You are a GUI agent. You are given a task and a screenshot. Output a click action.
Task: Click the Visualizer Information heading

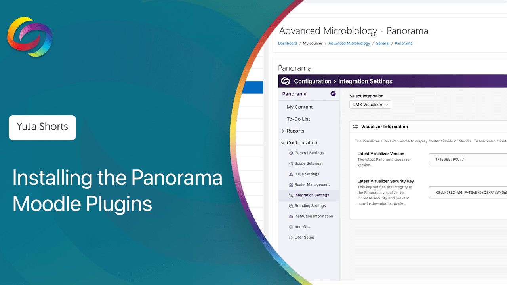(x=385, y=127)
